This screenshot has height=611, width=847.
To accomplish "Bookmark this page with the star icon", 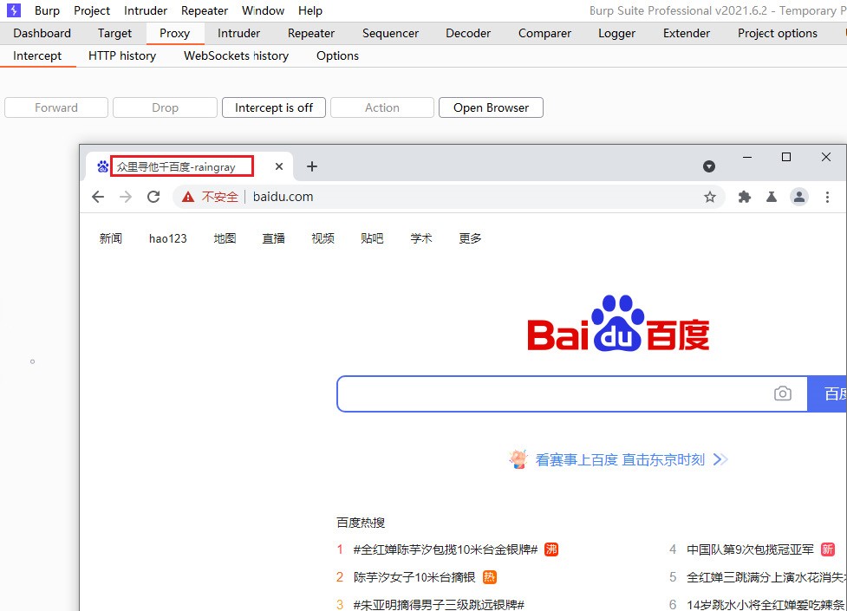I will point(710,198).
